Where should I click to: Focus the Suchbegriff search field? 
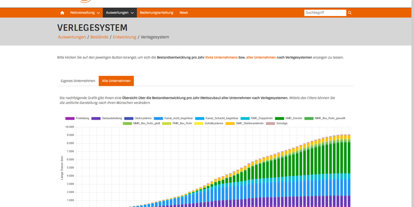point(325,12)
